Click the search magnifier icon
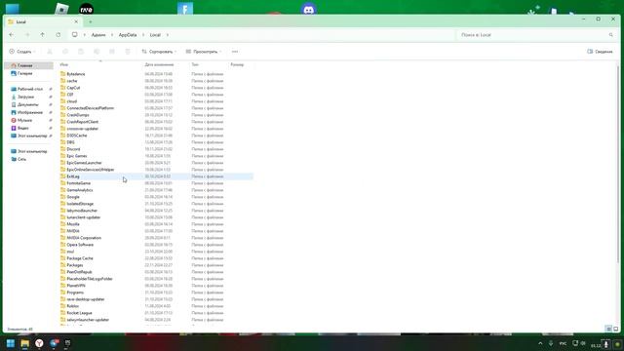This screenshot has width=624, height=351. click(x=611, y=35)
